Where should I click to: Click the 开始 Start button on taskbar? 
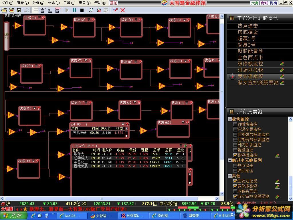[x=13, y=216]
